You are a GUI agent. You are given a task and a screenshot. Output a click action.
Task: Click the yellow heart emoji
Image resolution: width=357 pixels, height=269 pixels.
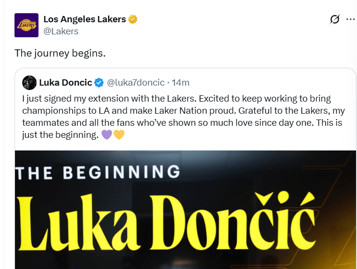coord(119,134)
